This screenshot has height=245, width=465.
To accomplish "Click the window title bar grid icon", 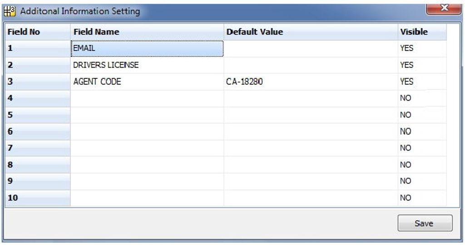I will [10, 11].
